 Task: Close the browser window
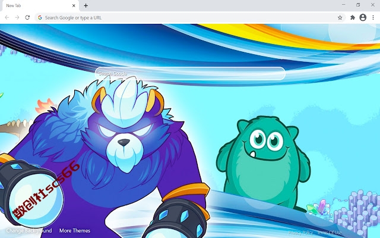373,5
